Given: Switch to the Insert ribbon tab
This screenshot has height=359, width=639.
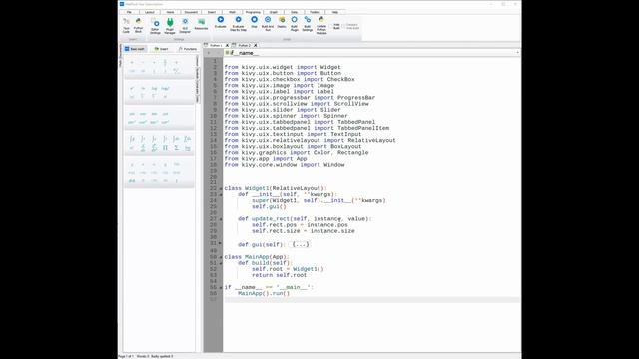Looking at the screenshot, I should 212,12.
